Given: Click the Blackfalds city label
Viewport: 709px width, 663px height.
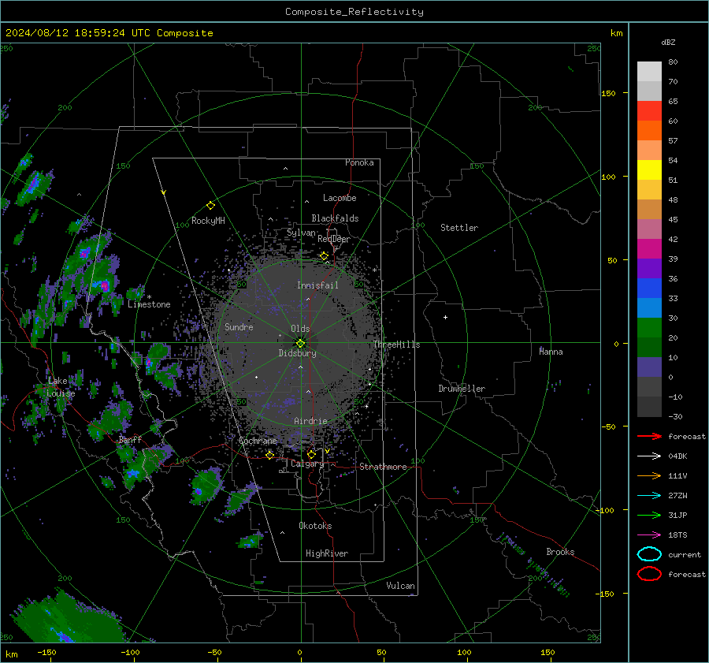Looking at the screenshot, I should click(x=335, y=218).
